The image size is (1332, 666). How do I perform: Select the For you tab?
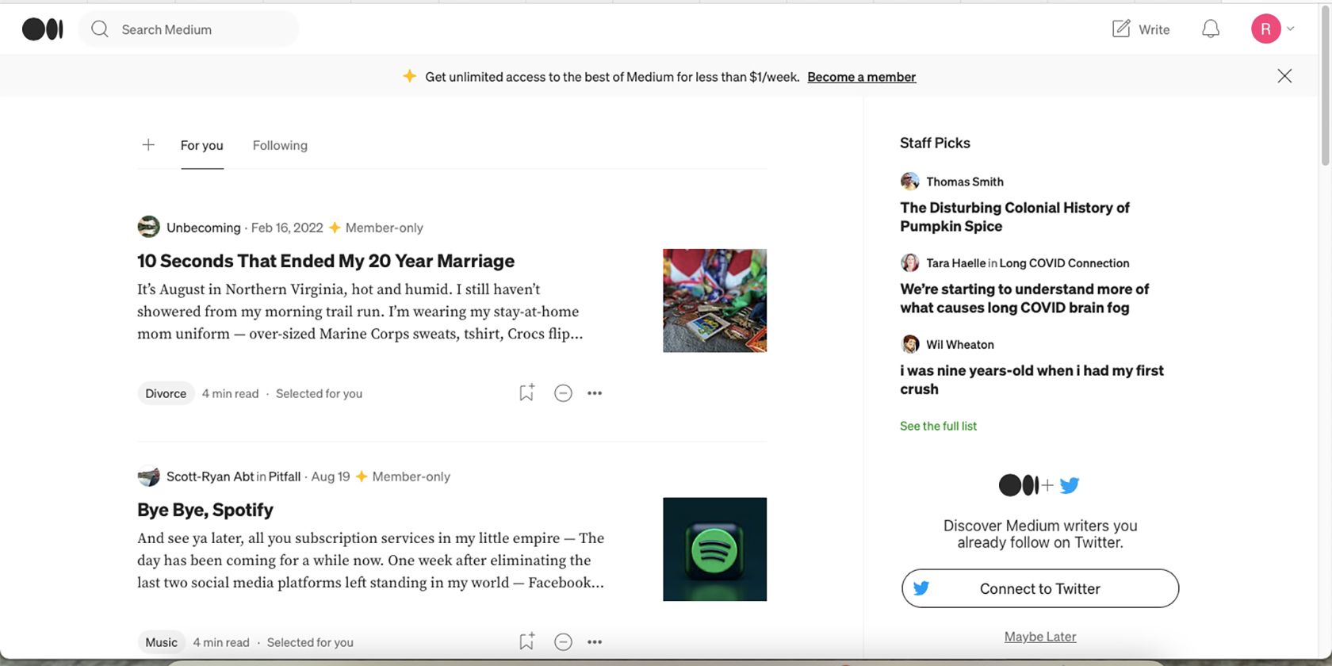click(201, 145)
